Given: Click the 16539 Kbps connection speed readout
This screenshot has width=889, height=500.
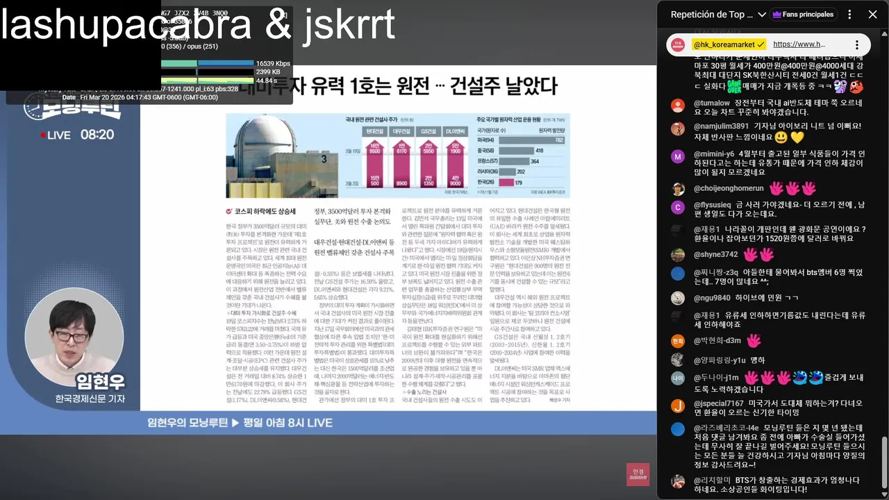Looking at the screenshot, I should pos(273,63).
